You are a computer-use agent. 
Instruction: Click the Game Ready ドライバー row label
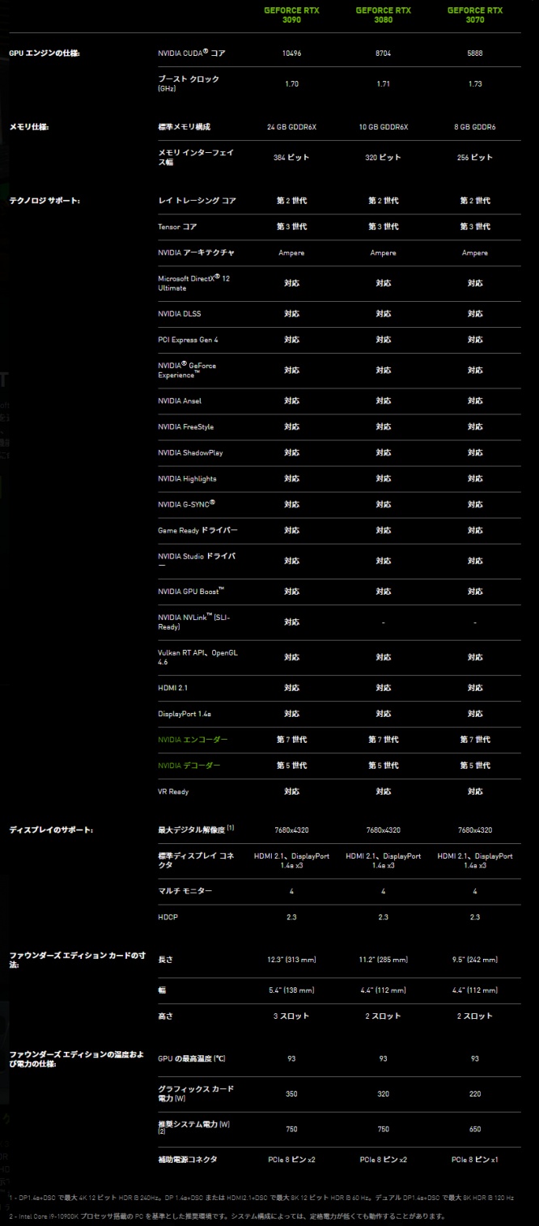click(x=197, y=530)
